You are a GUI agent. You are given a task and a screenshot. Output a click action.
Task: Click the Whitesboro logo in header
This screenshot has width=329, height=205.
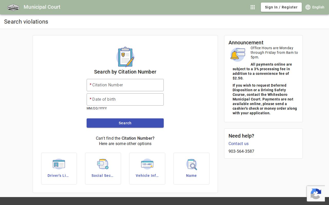(x=13, y=7)
